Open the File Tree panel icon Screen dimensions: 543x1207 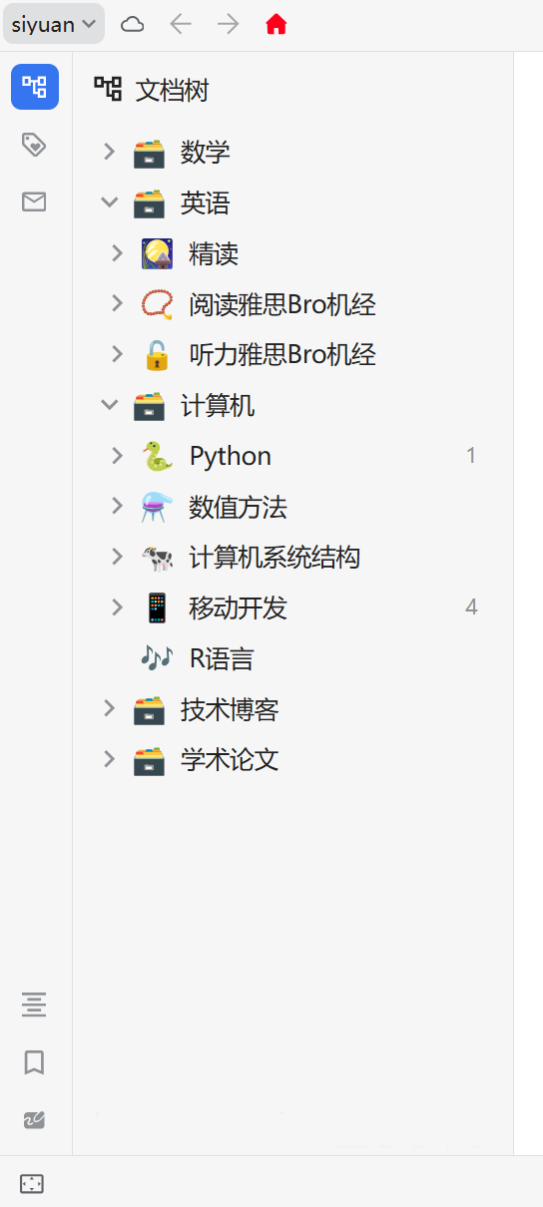click(x=35, y=87)
